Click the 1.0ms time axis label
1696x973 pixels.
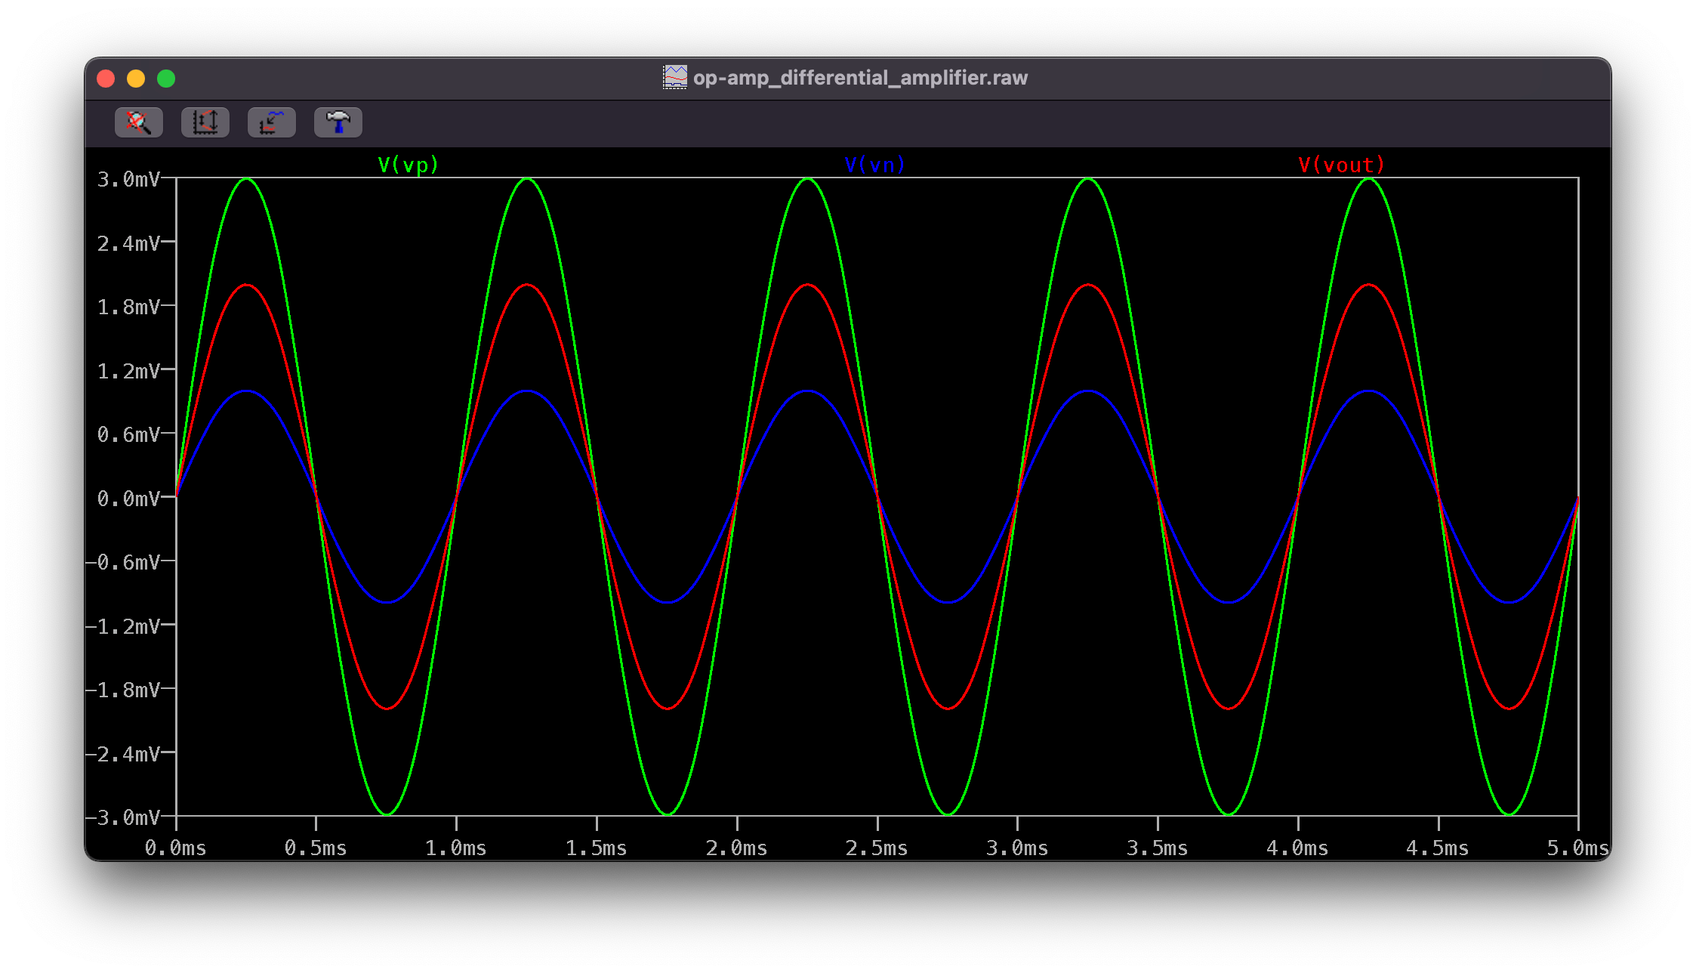coord(456,848)
